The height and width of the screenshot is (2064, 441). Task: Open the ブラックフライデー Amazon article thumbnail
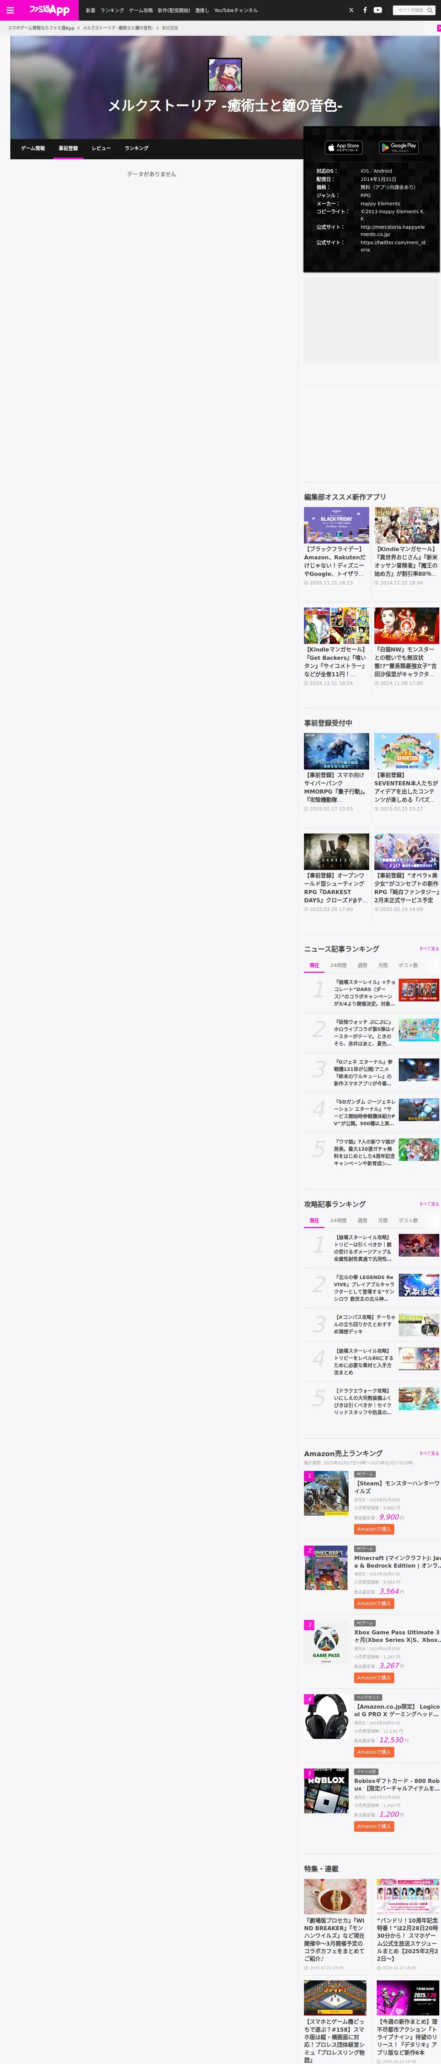pyautogui.click(x=336, y=526)
